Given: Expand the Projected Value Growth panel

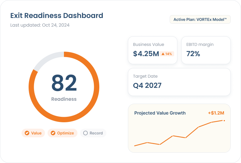Looking at the screenshot, I should (x=179, y=128).
